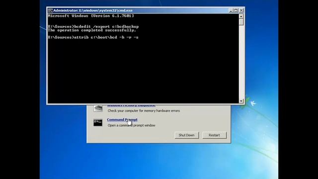Click the Restart button

pos(214,135)
